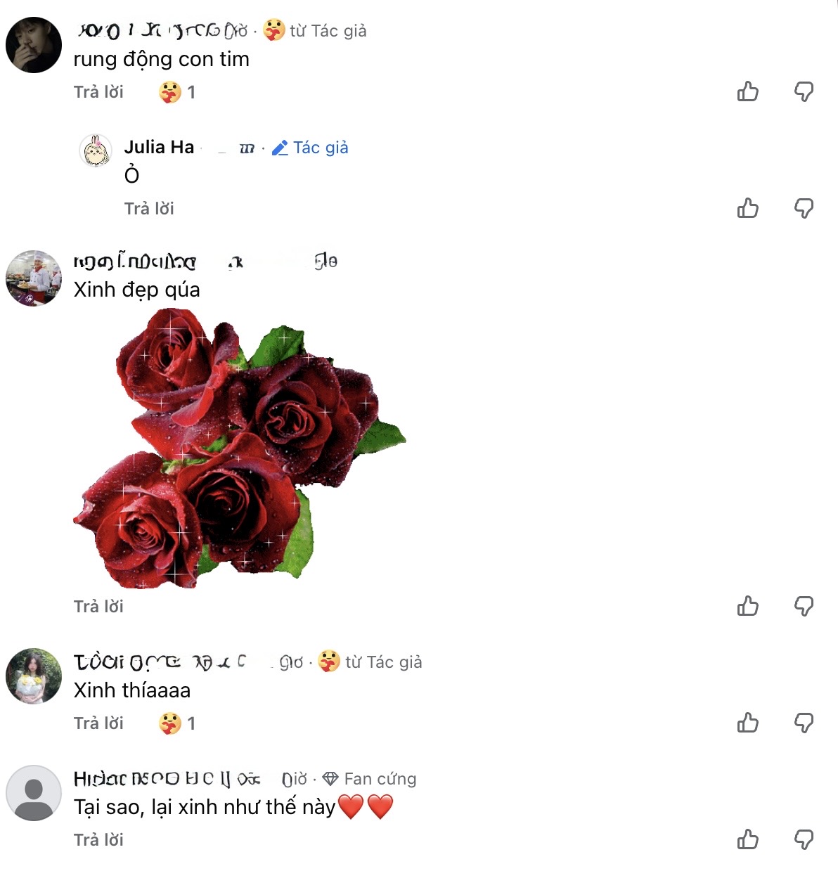Reply to 'Tại sao, lại xinh' comment
This screenshot has height=871, width=838.
point(98,840)
